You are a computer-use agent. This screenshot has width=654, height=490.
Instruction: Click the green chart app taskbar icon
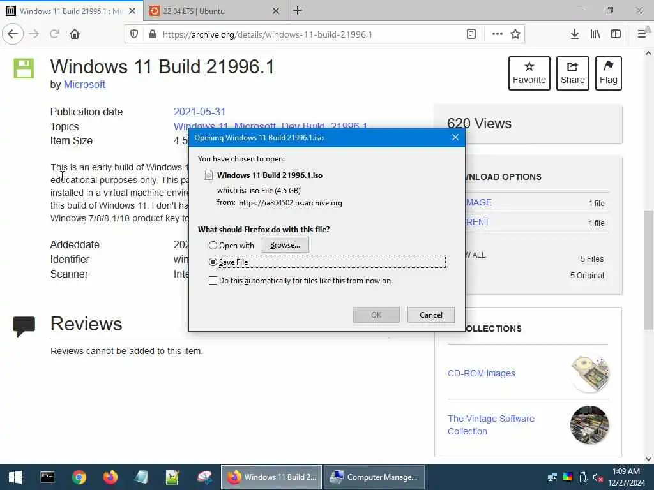pos(172,477)
